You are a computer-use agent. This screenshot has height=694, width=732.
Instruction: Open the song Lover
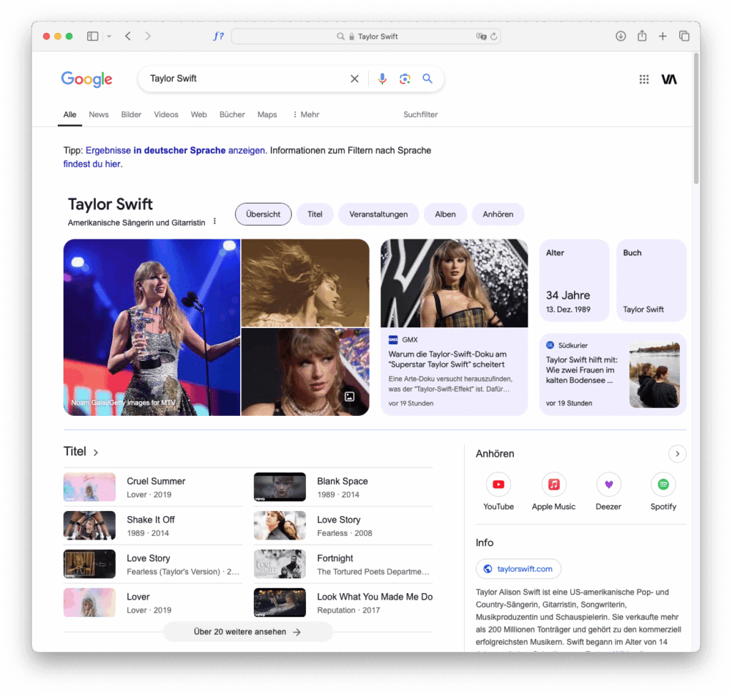click(x=138, y=597)
